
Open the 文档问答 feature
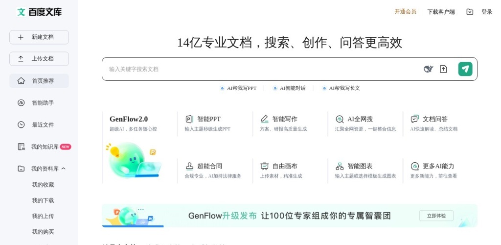(434, 119)
